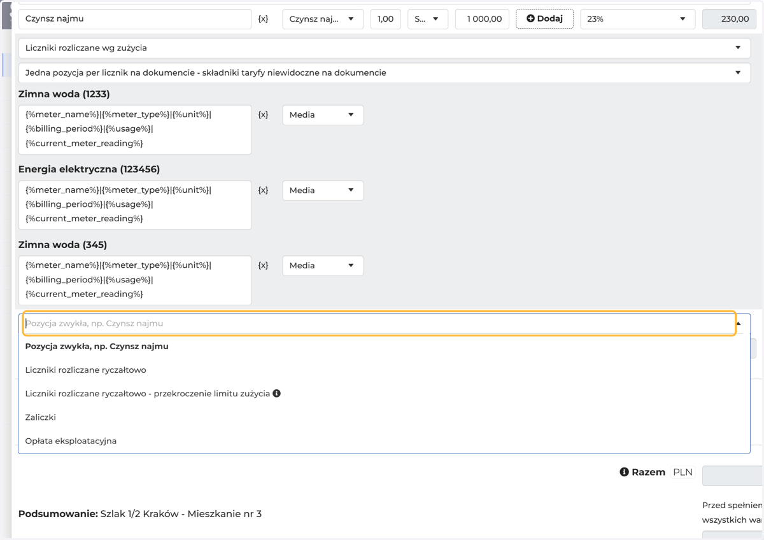Click the {x} variable icon next to Czynsz najmu
The image size is (764, 540).
(263, 19)
